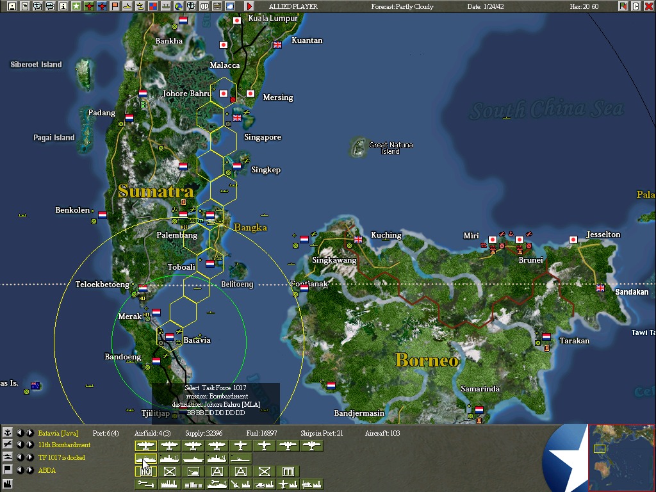Previous base arrow next to Batavia [Java]
Image resolution: width=656 pixels, height=492 pixels.
click(20, 433)
